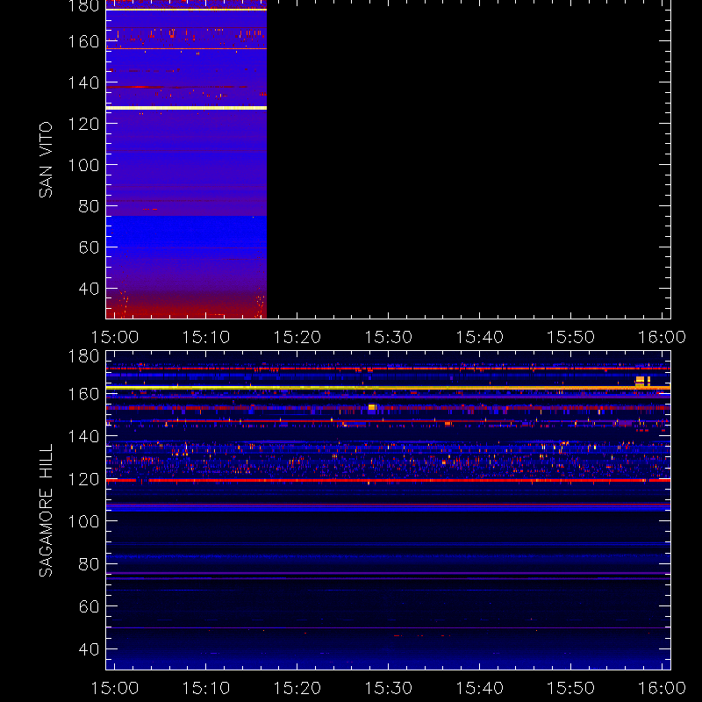Click 15:20 time label under the San Vito plot
The height and width of the screenshot is (702, 702).
(x=297, y=337)
